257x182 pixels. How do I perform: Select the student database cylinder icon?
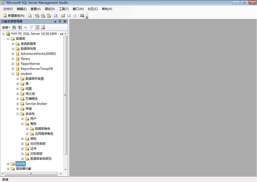click(18, 74)
